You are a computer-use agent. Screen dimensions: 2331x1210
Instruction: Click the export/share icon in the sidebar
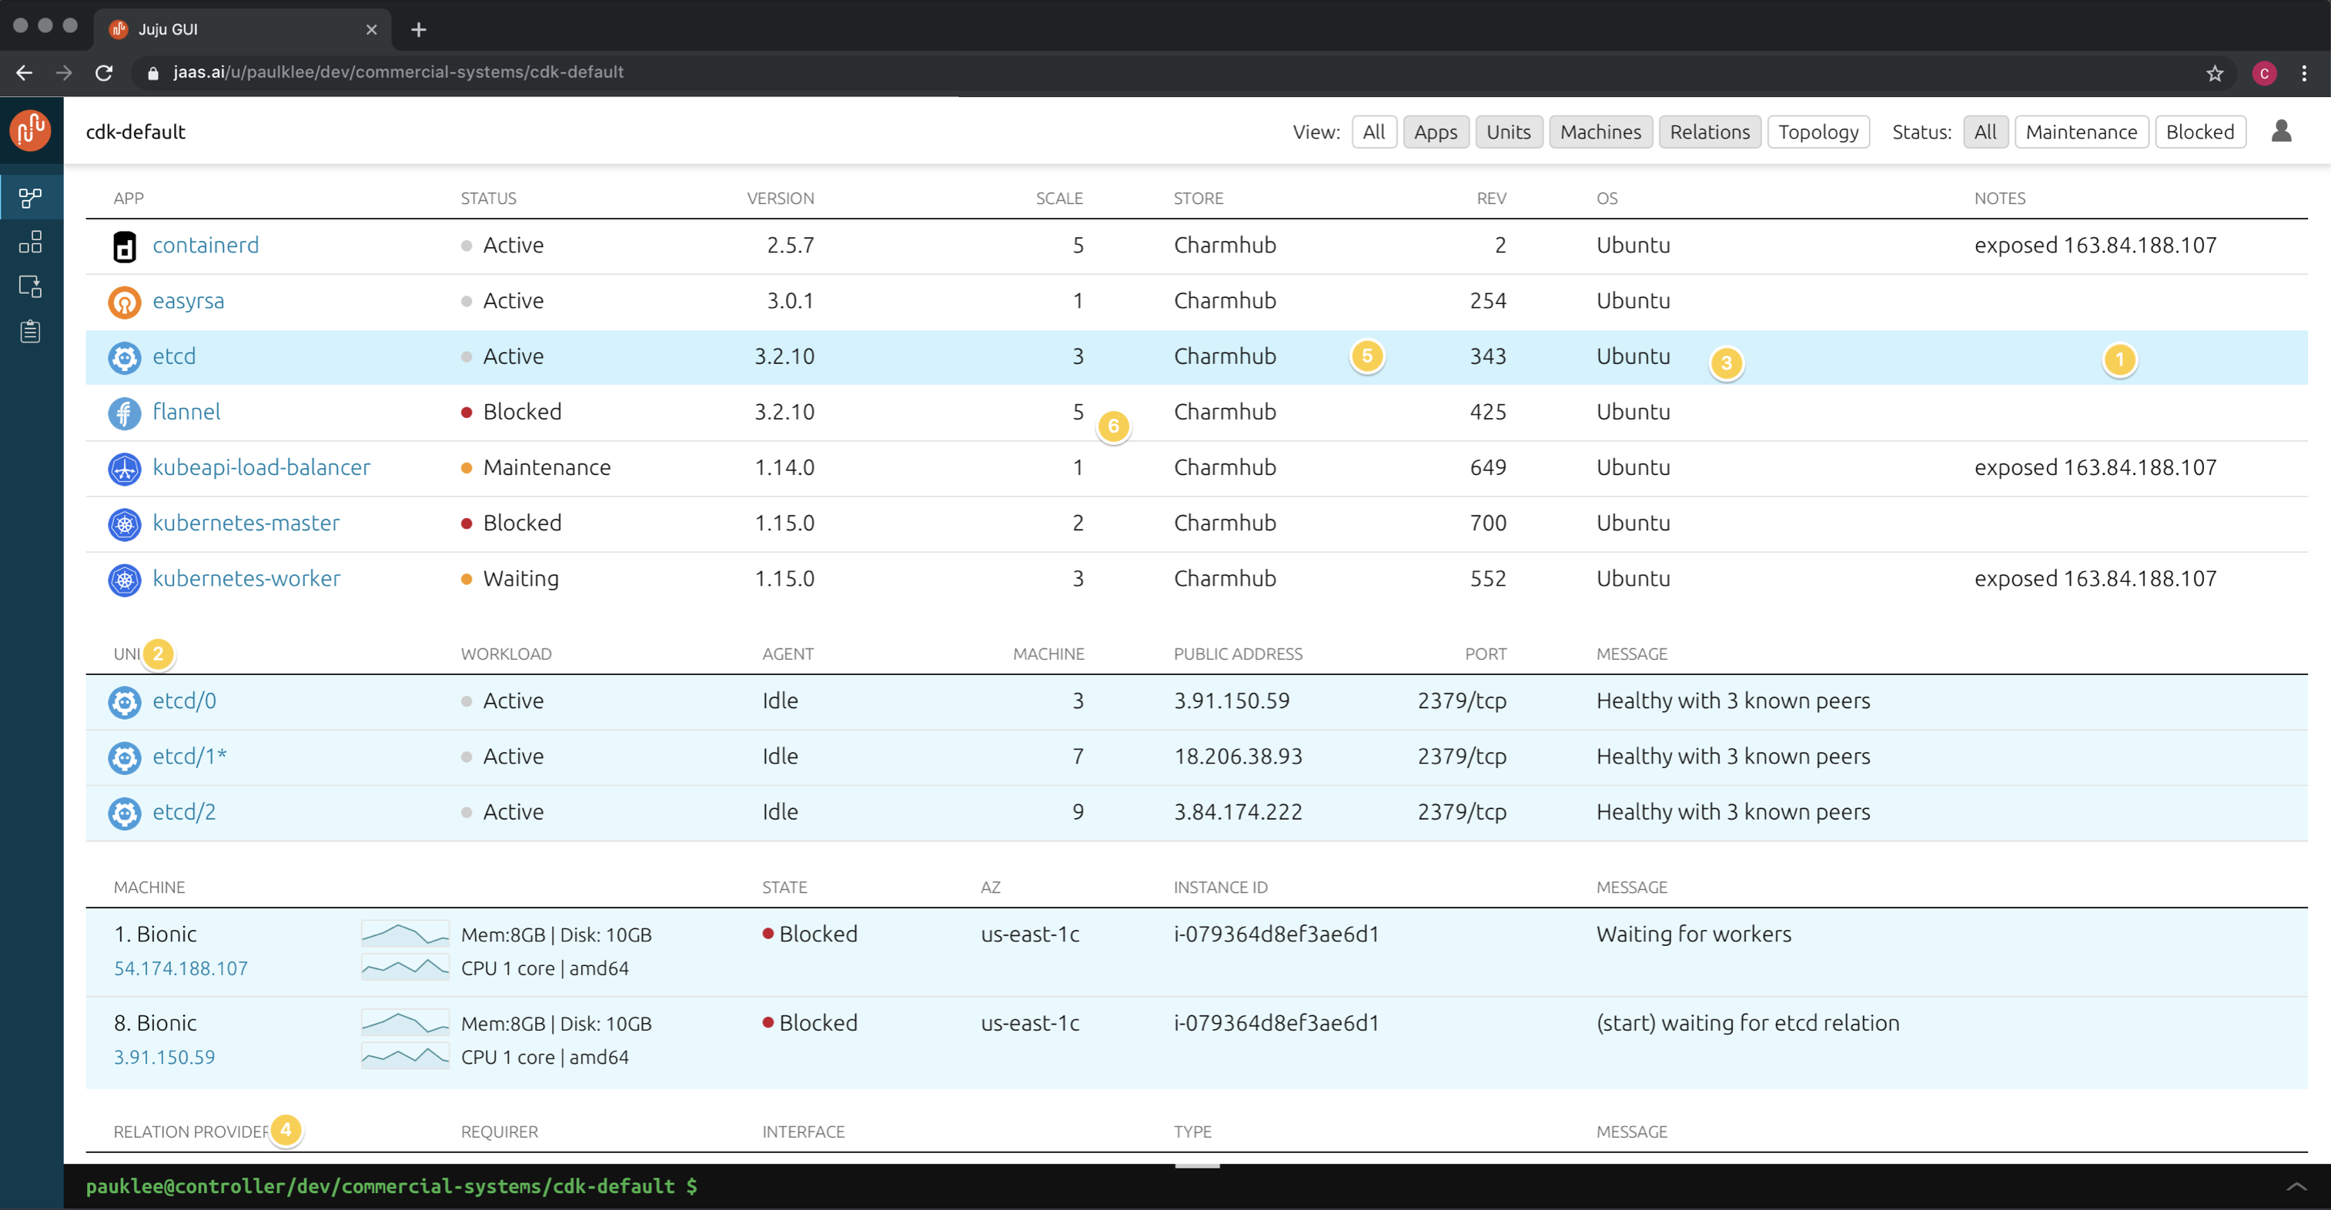tap(31, 286)
